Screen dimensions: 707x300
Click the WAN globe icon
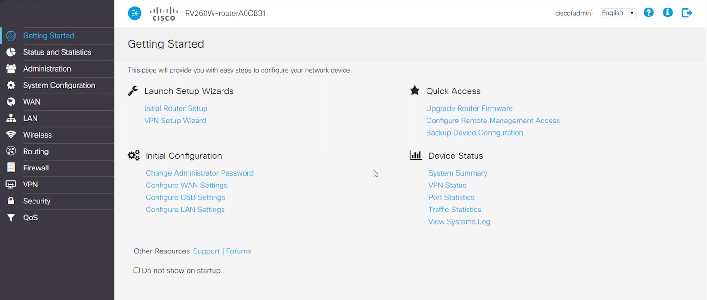11,102
